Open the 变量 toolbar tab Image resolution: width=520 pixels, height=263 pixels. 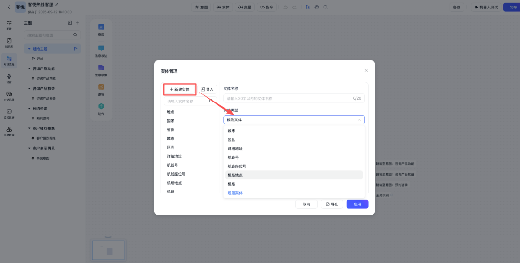click(x=245, y=7)
